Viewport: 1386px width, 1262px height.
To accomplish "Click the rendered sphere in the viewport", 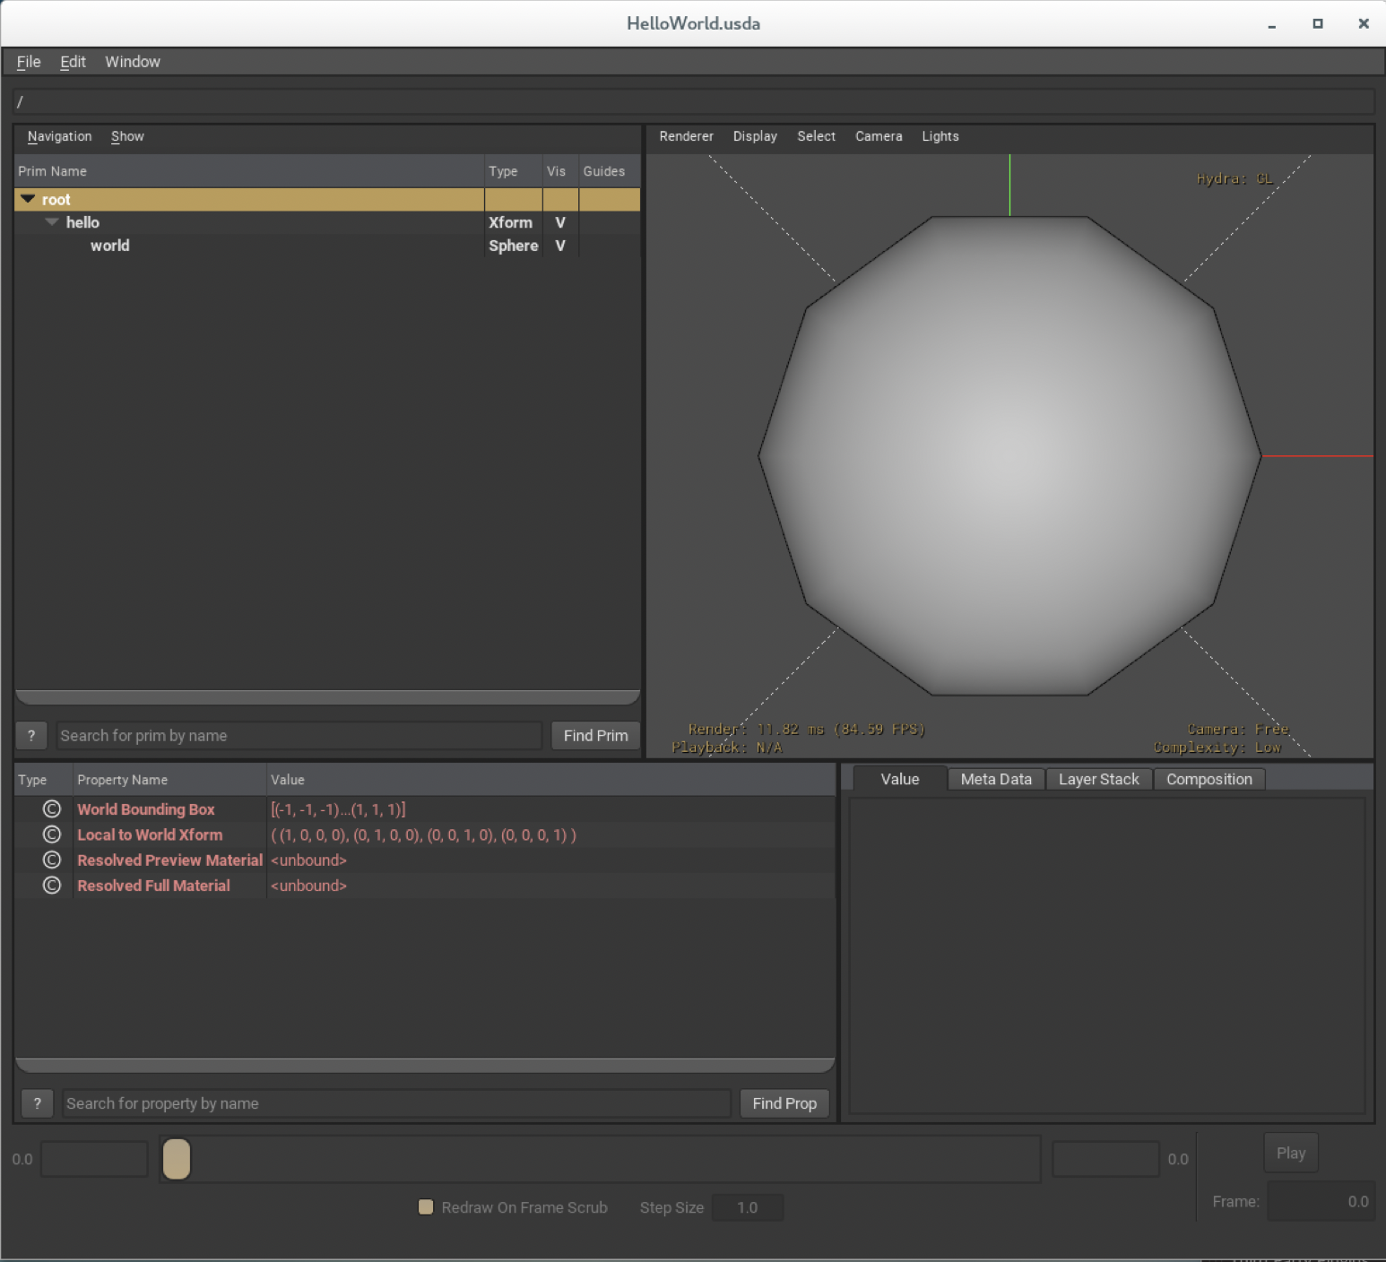I will [1009, 455].
